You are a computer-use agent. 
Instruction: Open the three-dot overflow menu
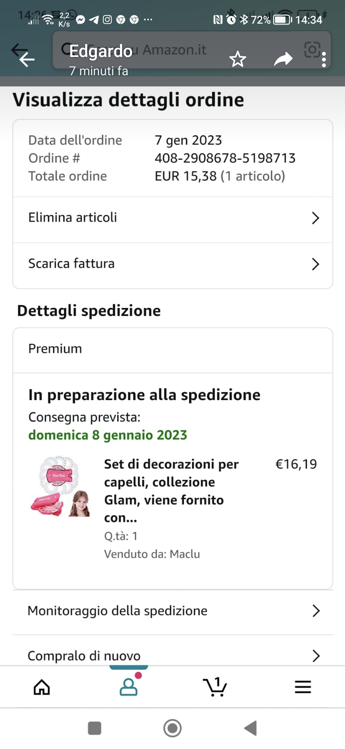324,60
